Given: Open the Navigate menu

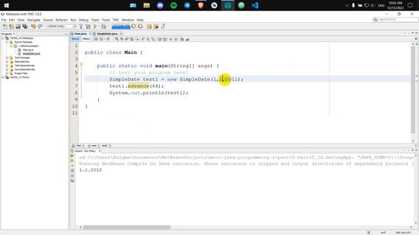Looking at the screenshot, I should pyautogui.click(x=33, y=20).
